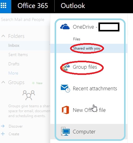The height and width of the screenshot is (143, 133).
Task: Open the Sent Items folder
Action: pyautogui.click(x=18, y=55)
